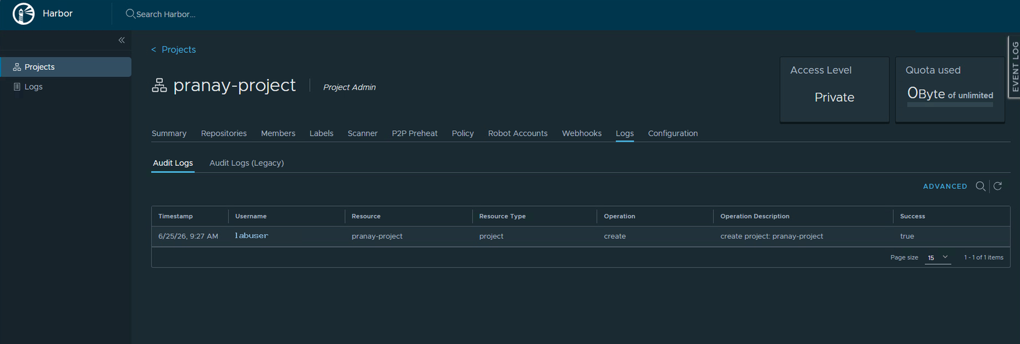Click the labuser username cell
The height and width of the screenshot is (344, 1020).
point(251,236)
